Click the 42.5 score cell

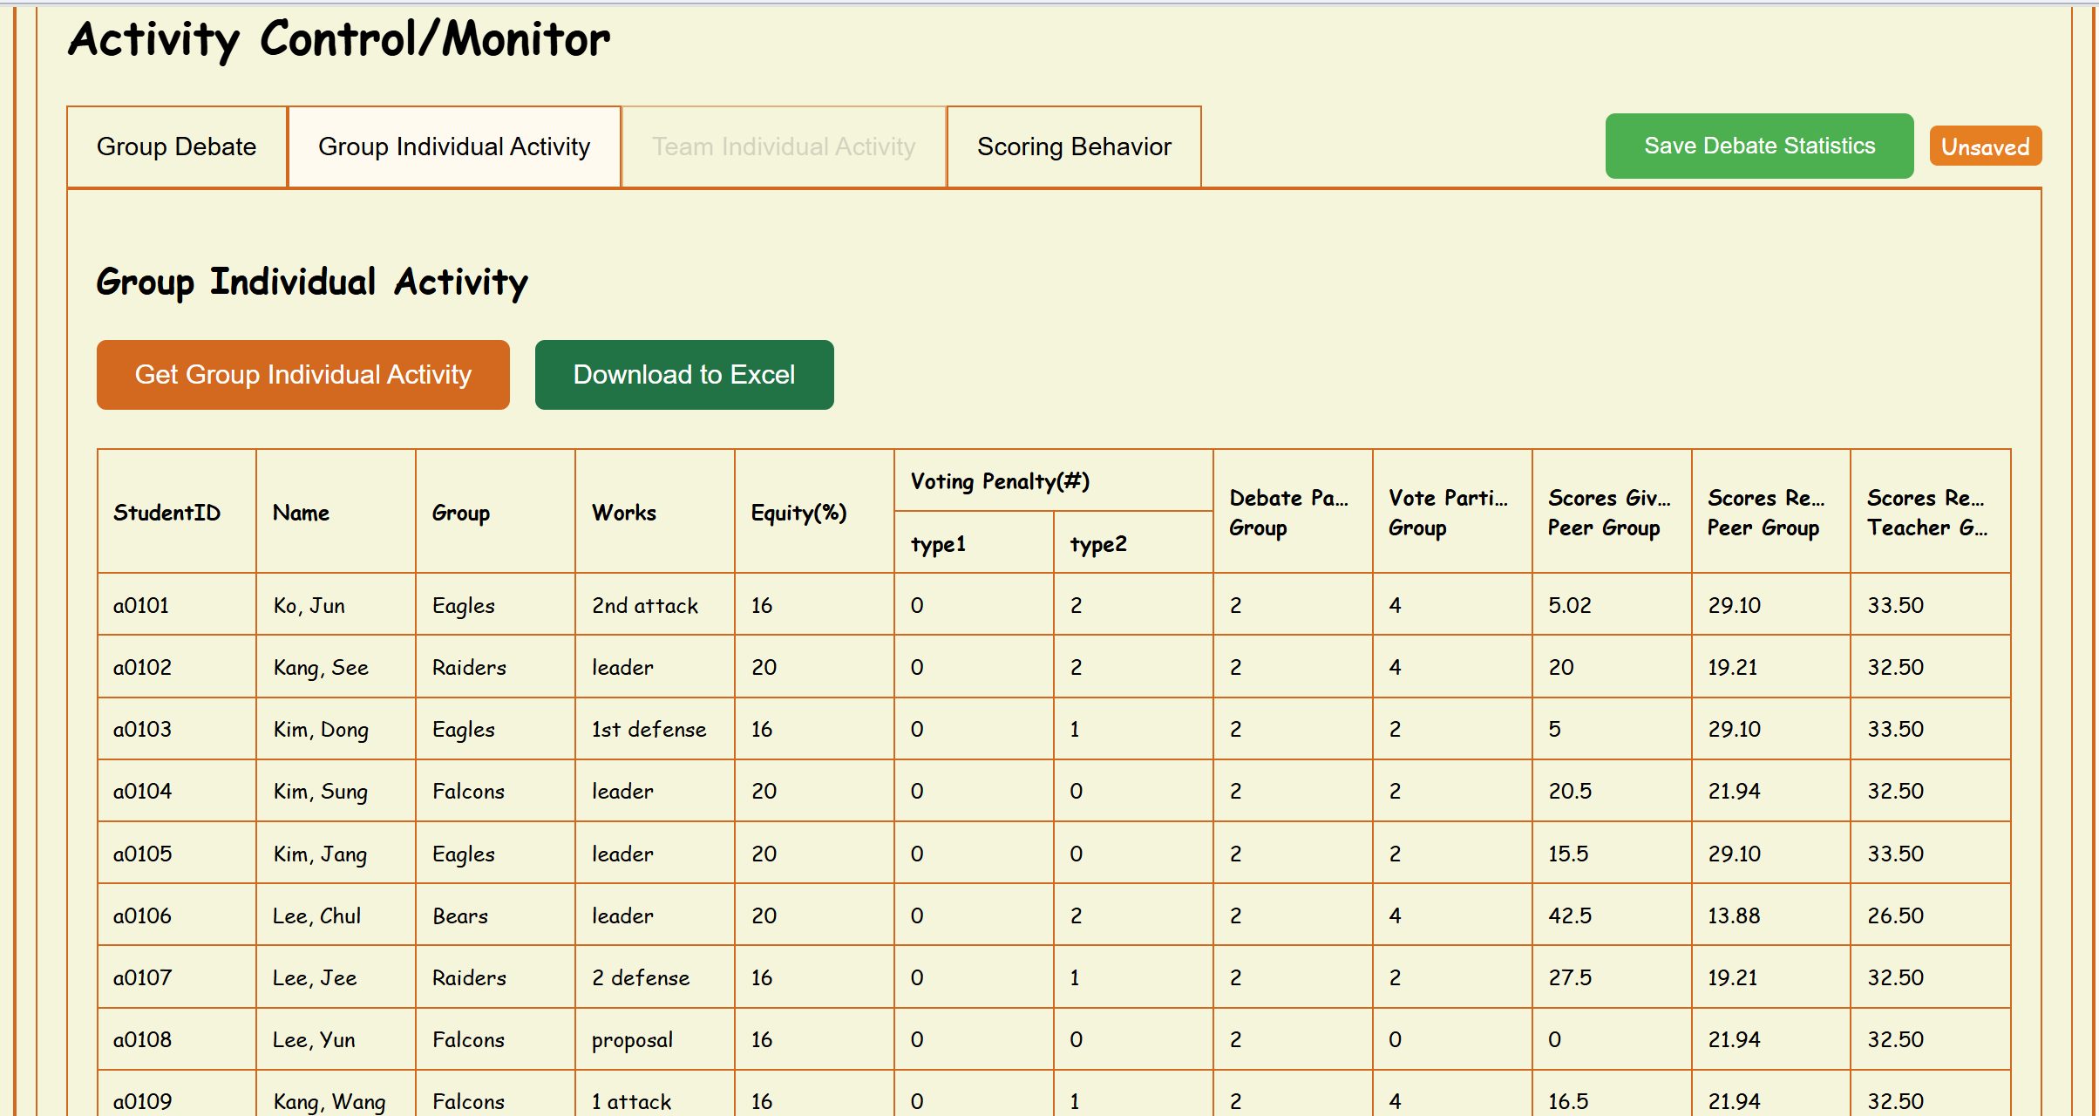coord(1570,915)
